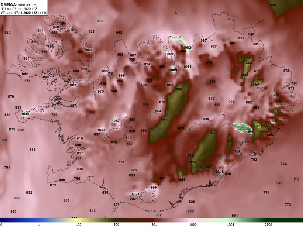Select the map value "1087"
Viewport: 303px width, 227px height.
click(x=116, y=121)
